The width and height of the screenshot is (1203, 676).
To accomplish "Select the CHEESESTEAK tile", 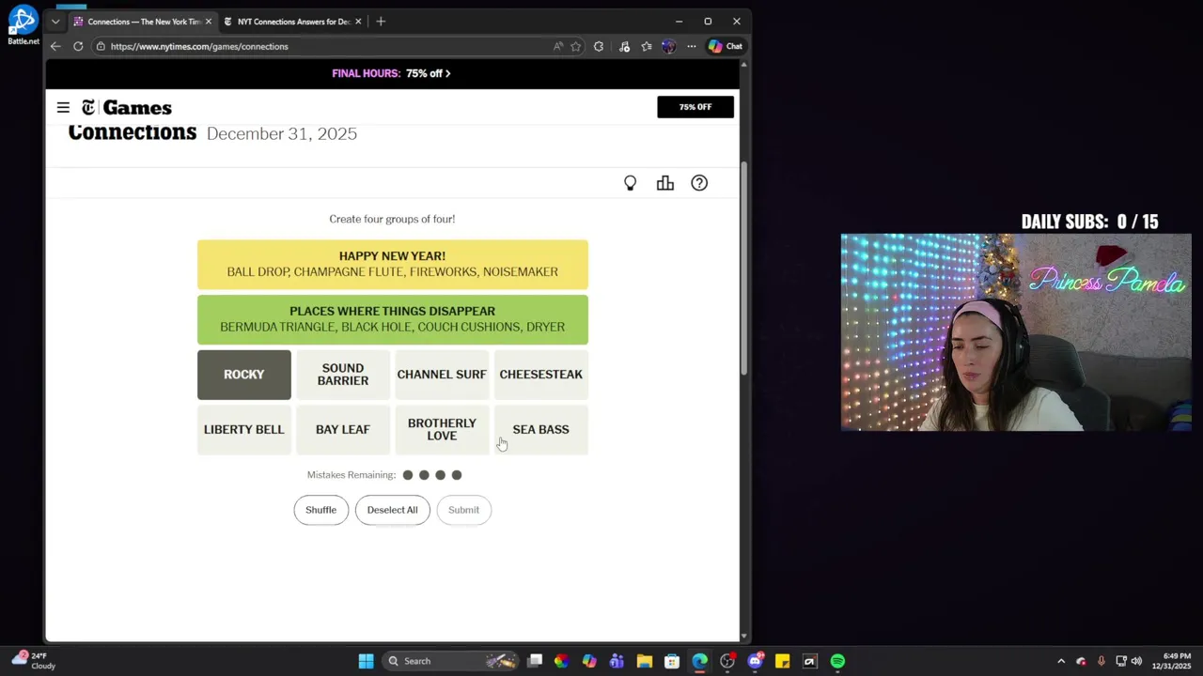I will tap(541, 375).
